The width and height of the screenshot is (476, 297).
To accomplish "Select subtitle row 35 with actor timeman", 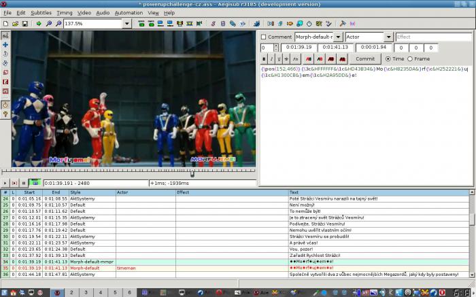I will 235,268.
